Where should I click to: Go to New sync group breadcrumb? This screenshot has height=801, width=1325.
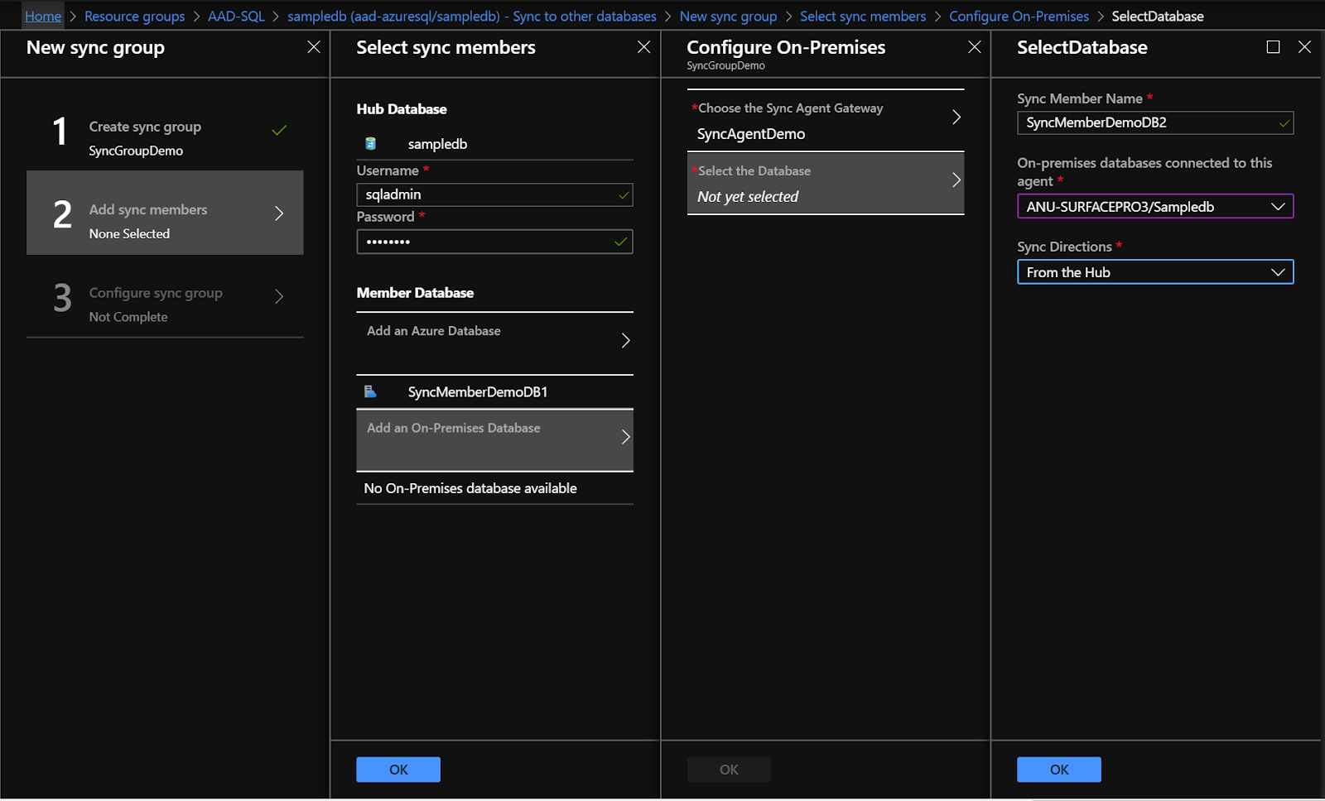tap(729, 16)
